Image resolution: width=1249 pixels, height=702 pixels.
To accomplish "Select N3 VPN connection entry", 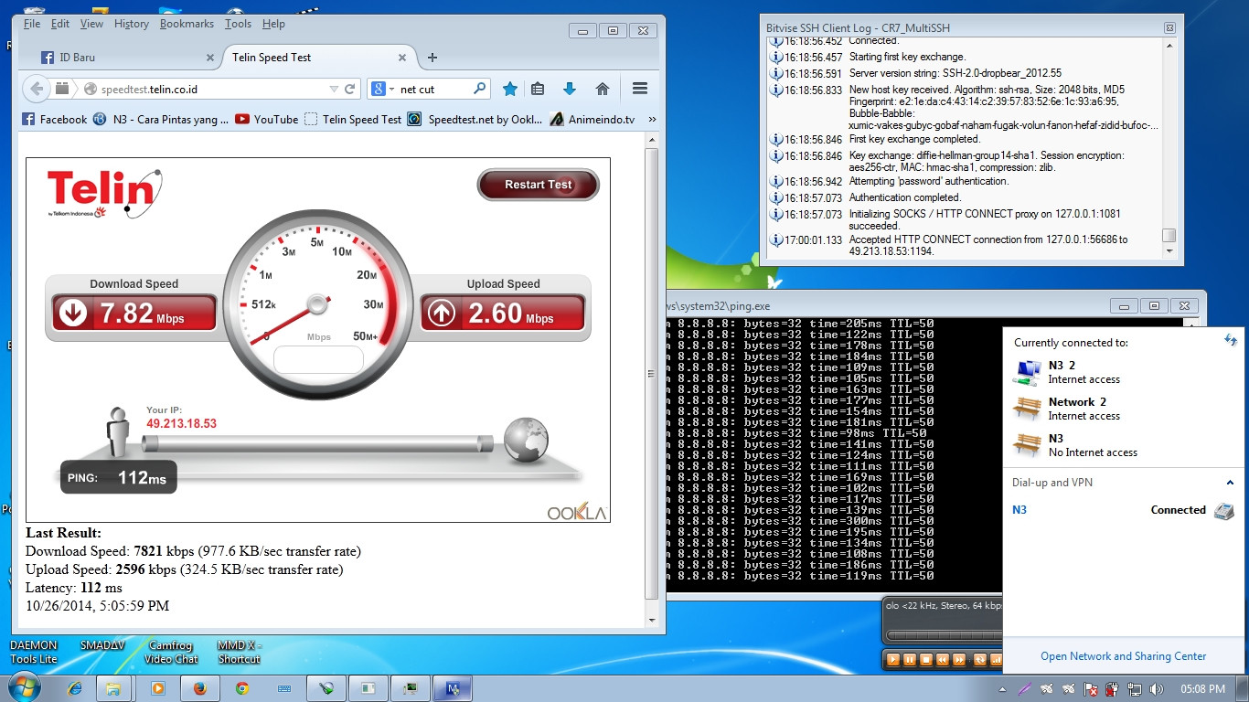I will (x=1124, y=510).
